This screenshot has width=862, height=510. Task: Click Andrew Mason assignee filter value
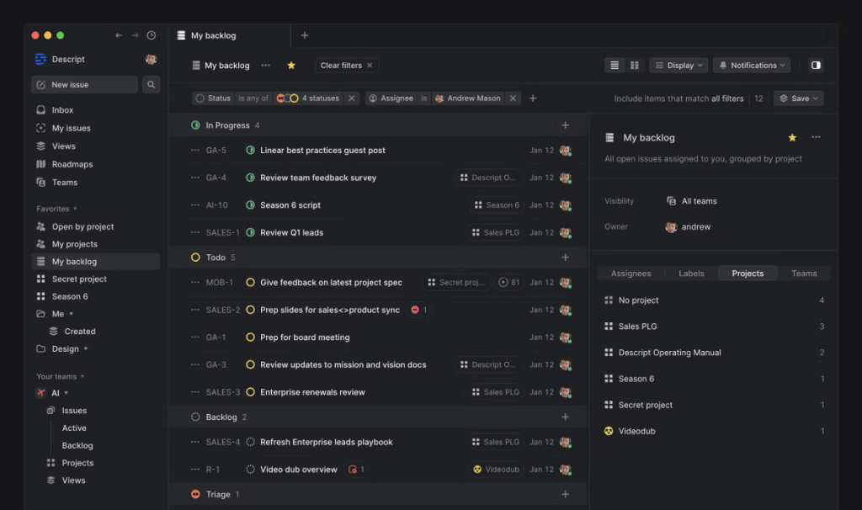tap(468, 98)
